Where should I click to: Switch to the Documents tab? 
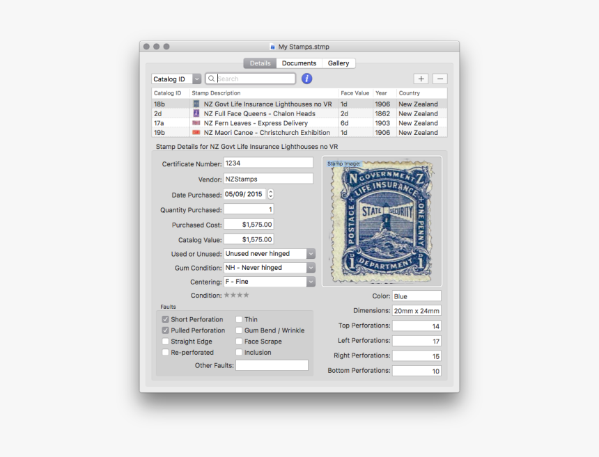[x=299, y=63]
